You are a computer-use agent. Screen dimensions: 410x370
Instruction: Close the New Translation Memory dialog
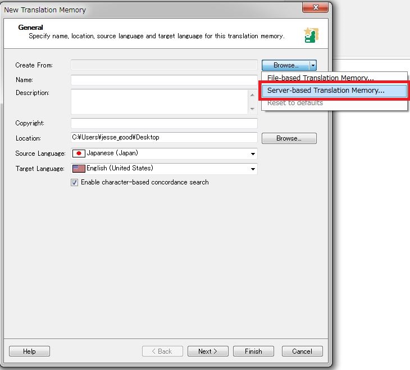315,7
